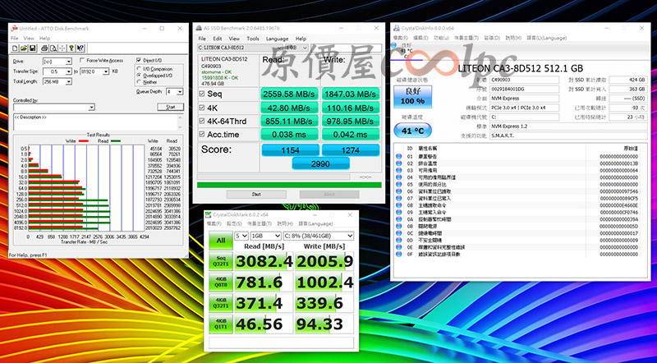657x363 pixels.
Task: Open the Tools menu in AS SSD Benchmark
Action: coord(253,39)
